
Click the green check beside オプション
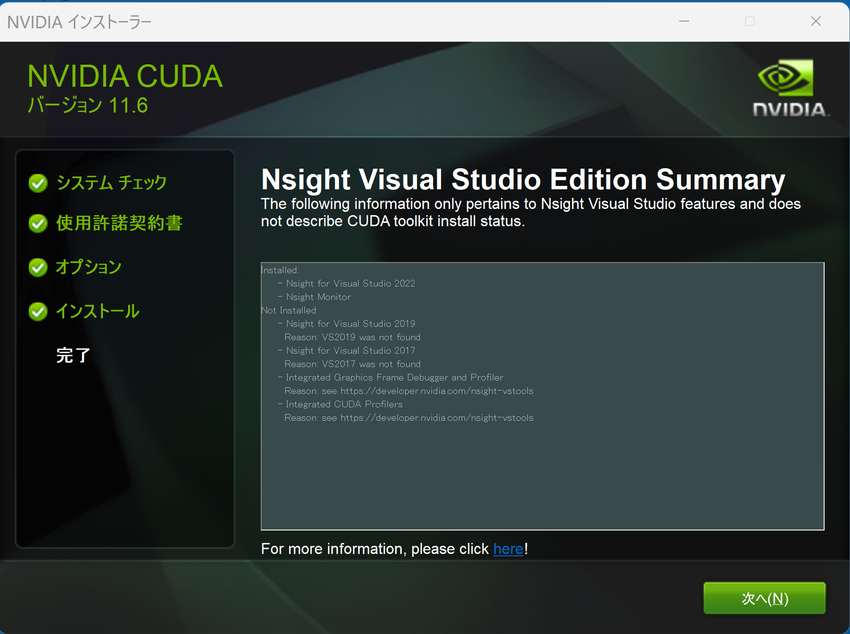click(38, 267)
